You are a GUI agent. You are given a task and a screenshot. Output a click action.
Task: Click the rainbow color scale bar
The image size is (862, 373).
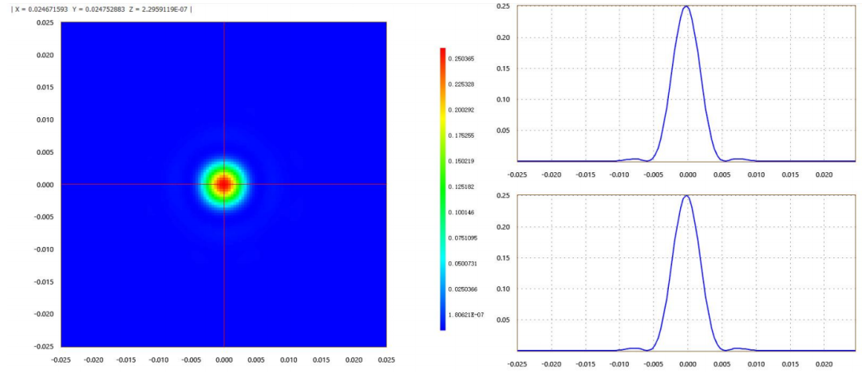(x=442, y=188)
